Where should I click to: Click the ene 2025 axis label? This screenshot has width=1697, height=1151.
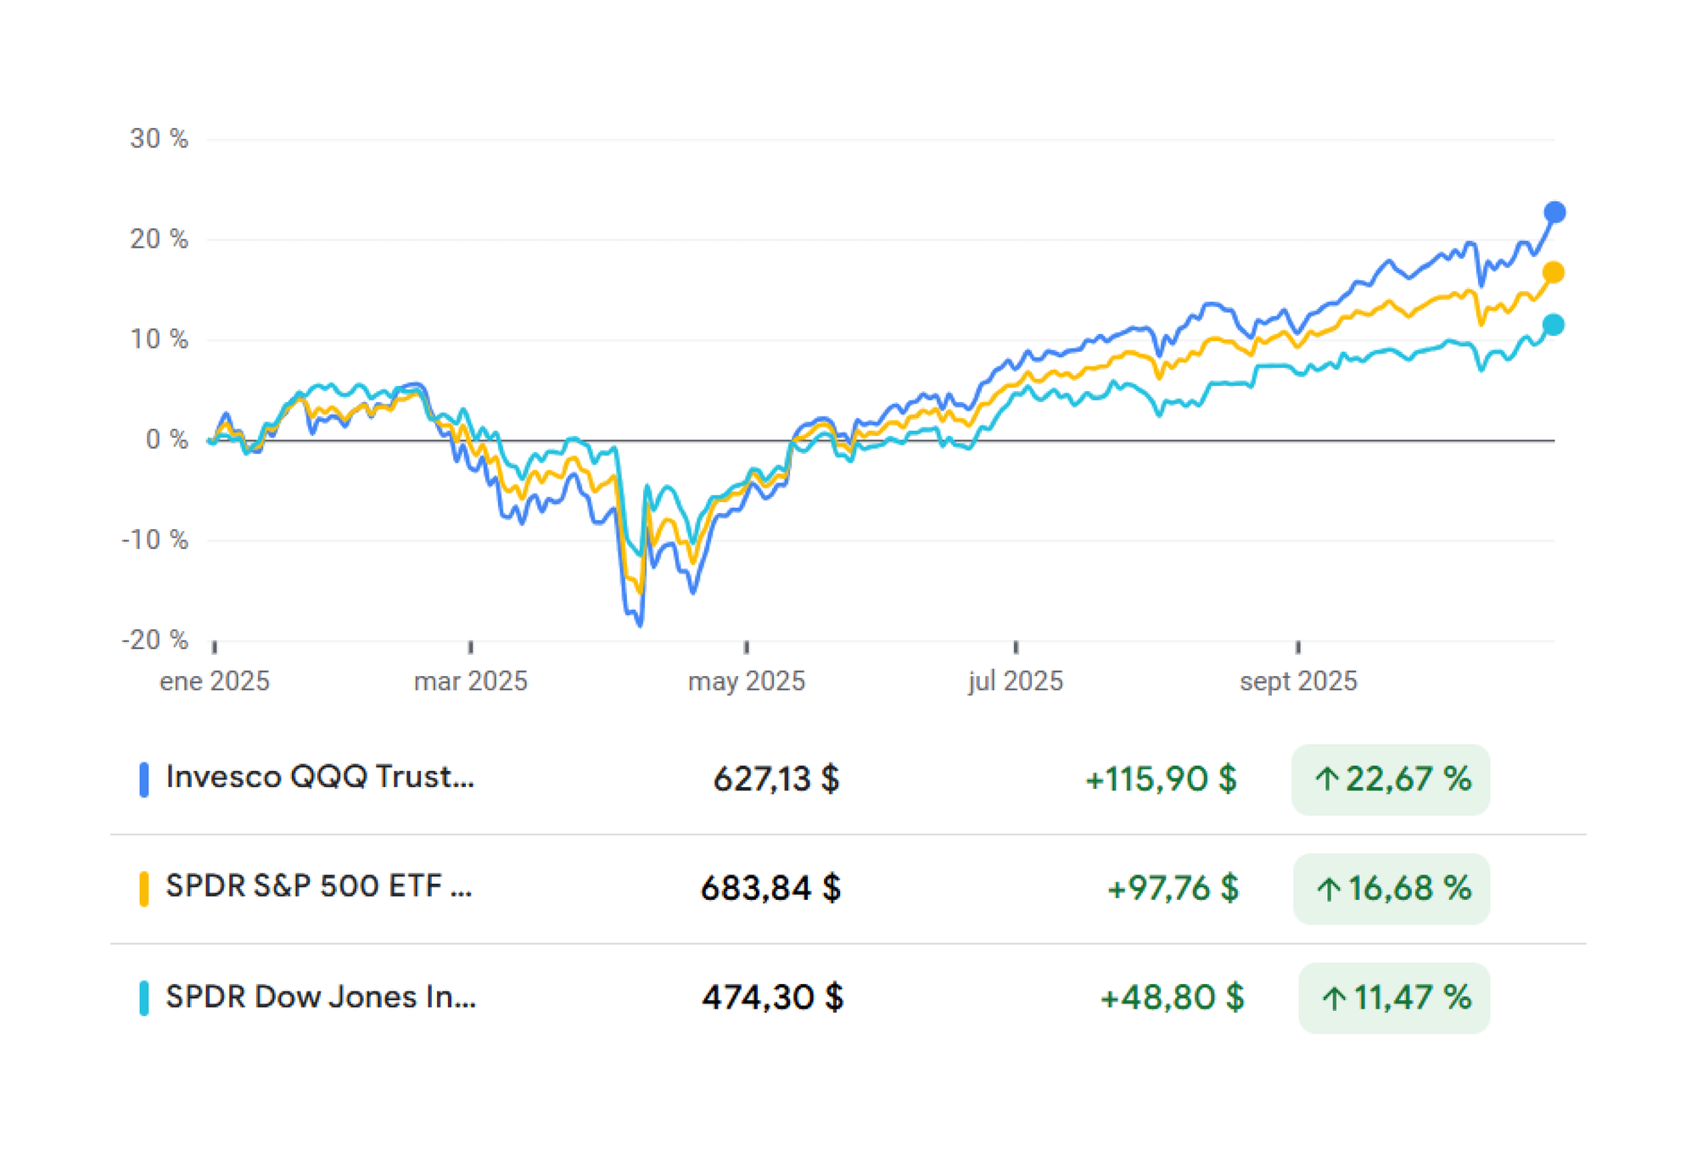point(215,681)
